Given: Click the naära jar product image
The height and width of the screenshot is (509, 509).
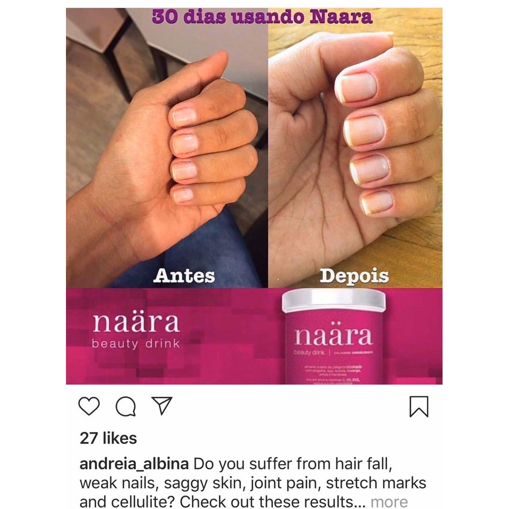Looking at the screenshot, I should coord(334,337).
